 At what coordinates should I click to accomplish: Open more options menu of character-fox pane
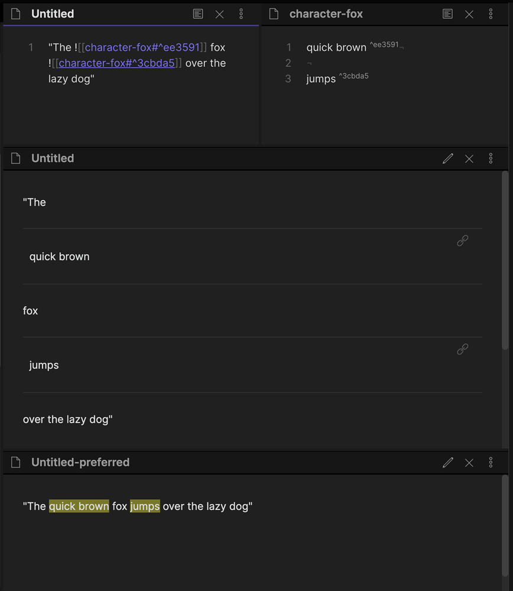491,14
